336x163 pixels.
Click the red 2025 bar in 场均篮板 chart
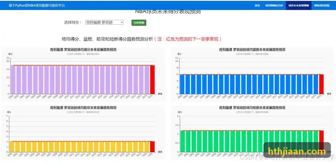click(x=321, y=84)
